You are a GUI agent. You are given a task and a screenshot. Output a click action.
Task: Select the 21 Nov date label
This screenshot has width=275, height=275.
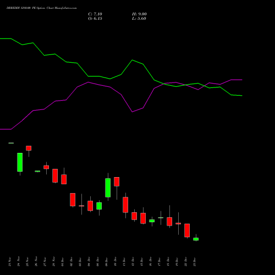(9, 262)
